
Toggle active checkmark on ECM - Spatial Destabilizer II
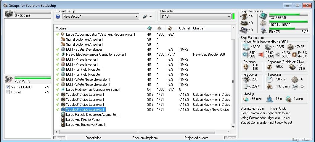click(57, 49)
